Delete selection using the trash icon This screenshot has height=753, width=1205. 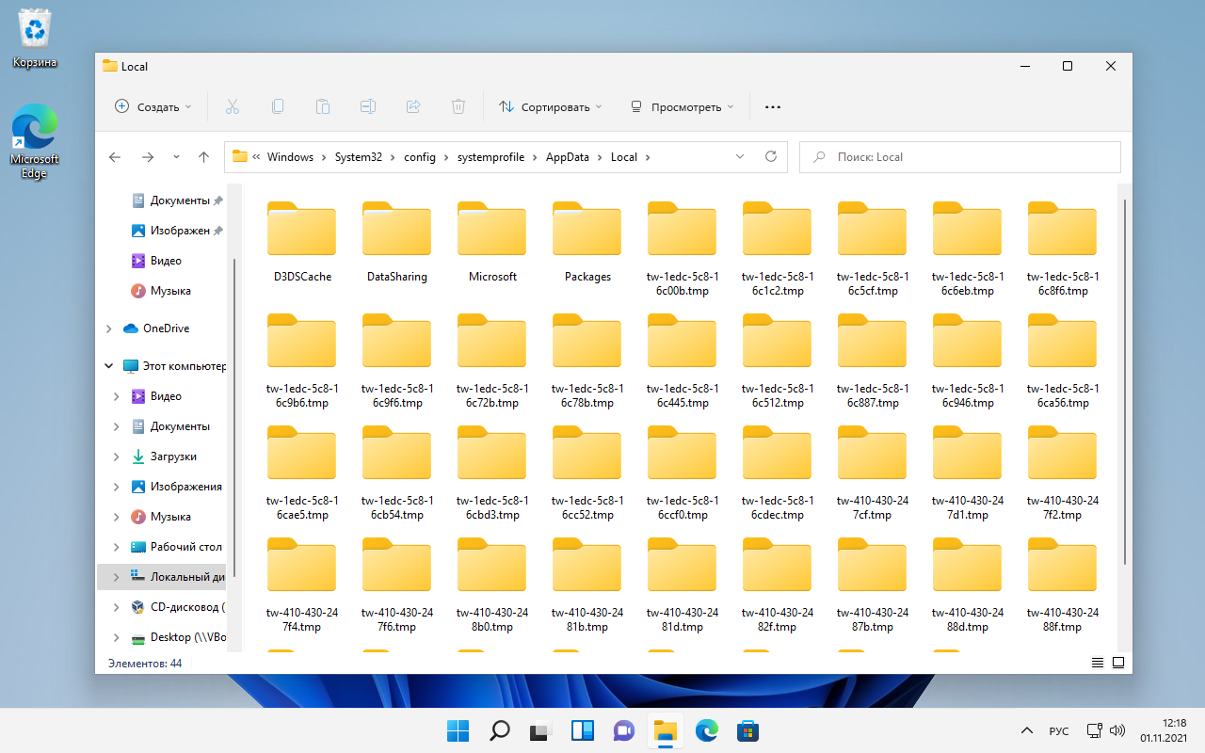click(x=458, y=106)
